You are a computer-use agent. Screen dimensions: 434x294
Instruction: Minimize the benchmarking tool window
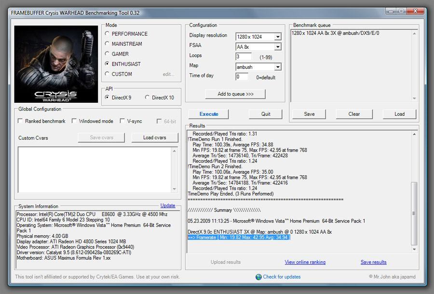pyautogui.click(x=391, y=12)
